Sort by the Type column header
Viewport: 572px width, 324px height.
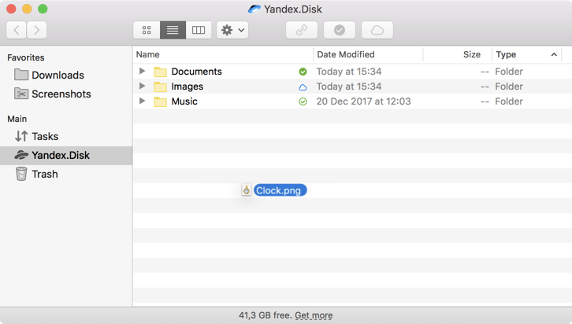507,54
